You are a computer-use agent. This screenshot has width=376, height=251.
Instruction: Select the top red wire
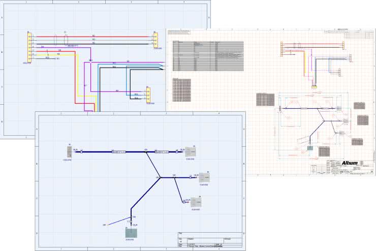91,37
